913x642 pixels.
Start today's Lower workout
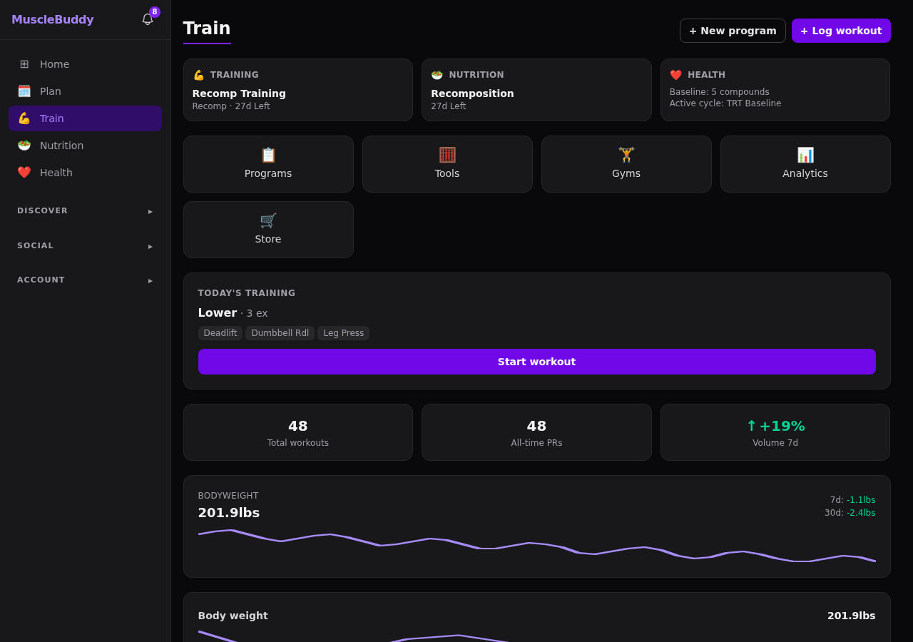[x=536, y=362]
